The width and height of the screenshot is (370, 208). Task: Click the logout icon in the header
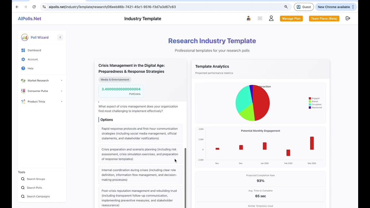click(x=348, y=18)
